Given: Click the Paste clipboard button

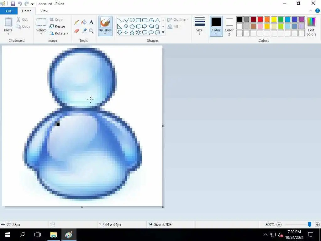Looking at the screenshot, I should (8, 22).
